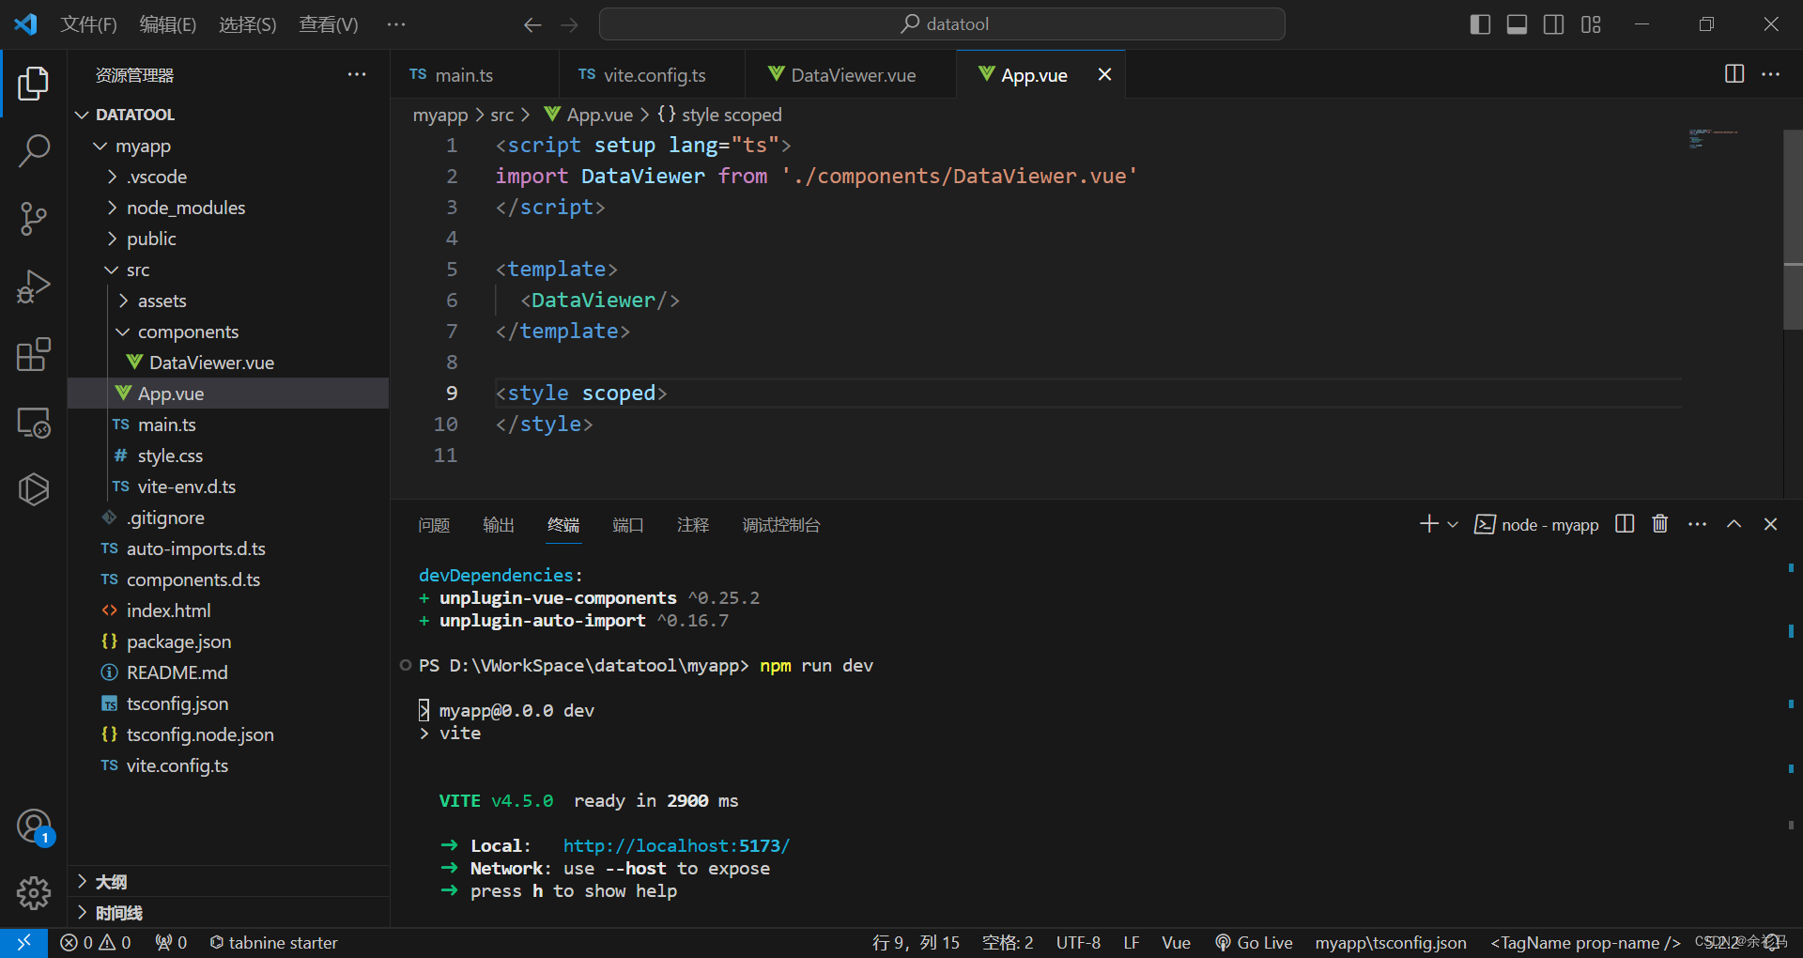1803x958 pixels.
Task: Open the Search view in the activity bar
Action: click(x=34, y=150)
